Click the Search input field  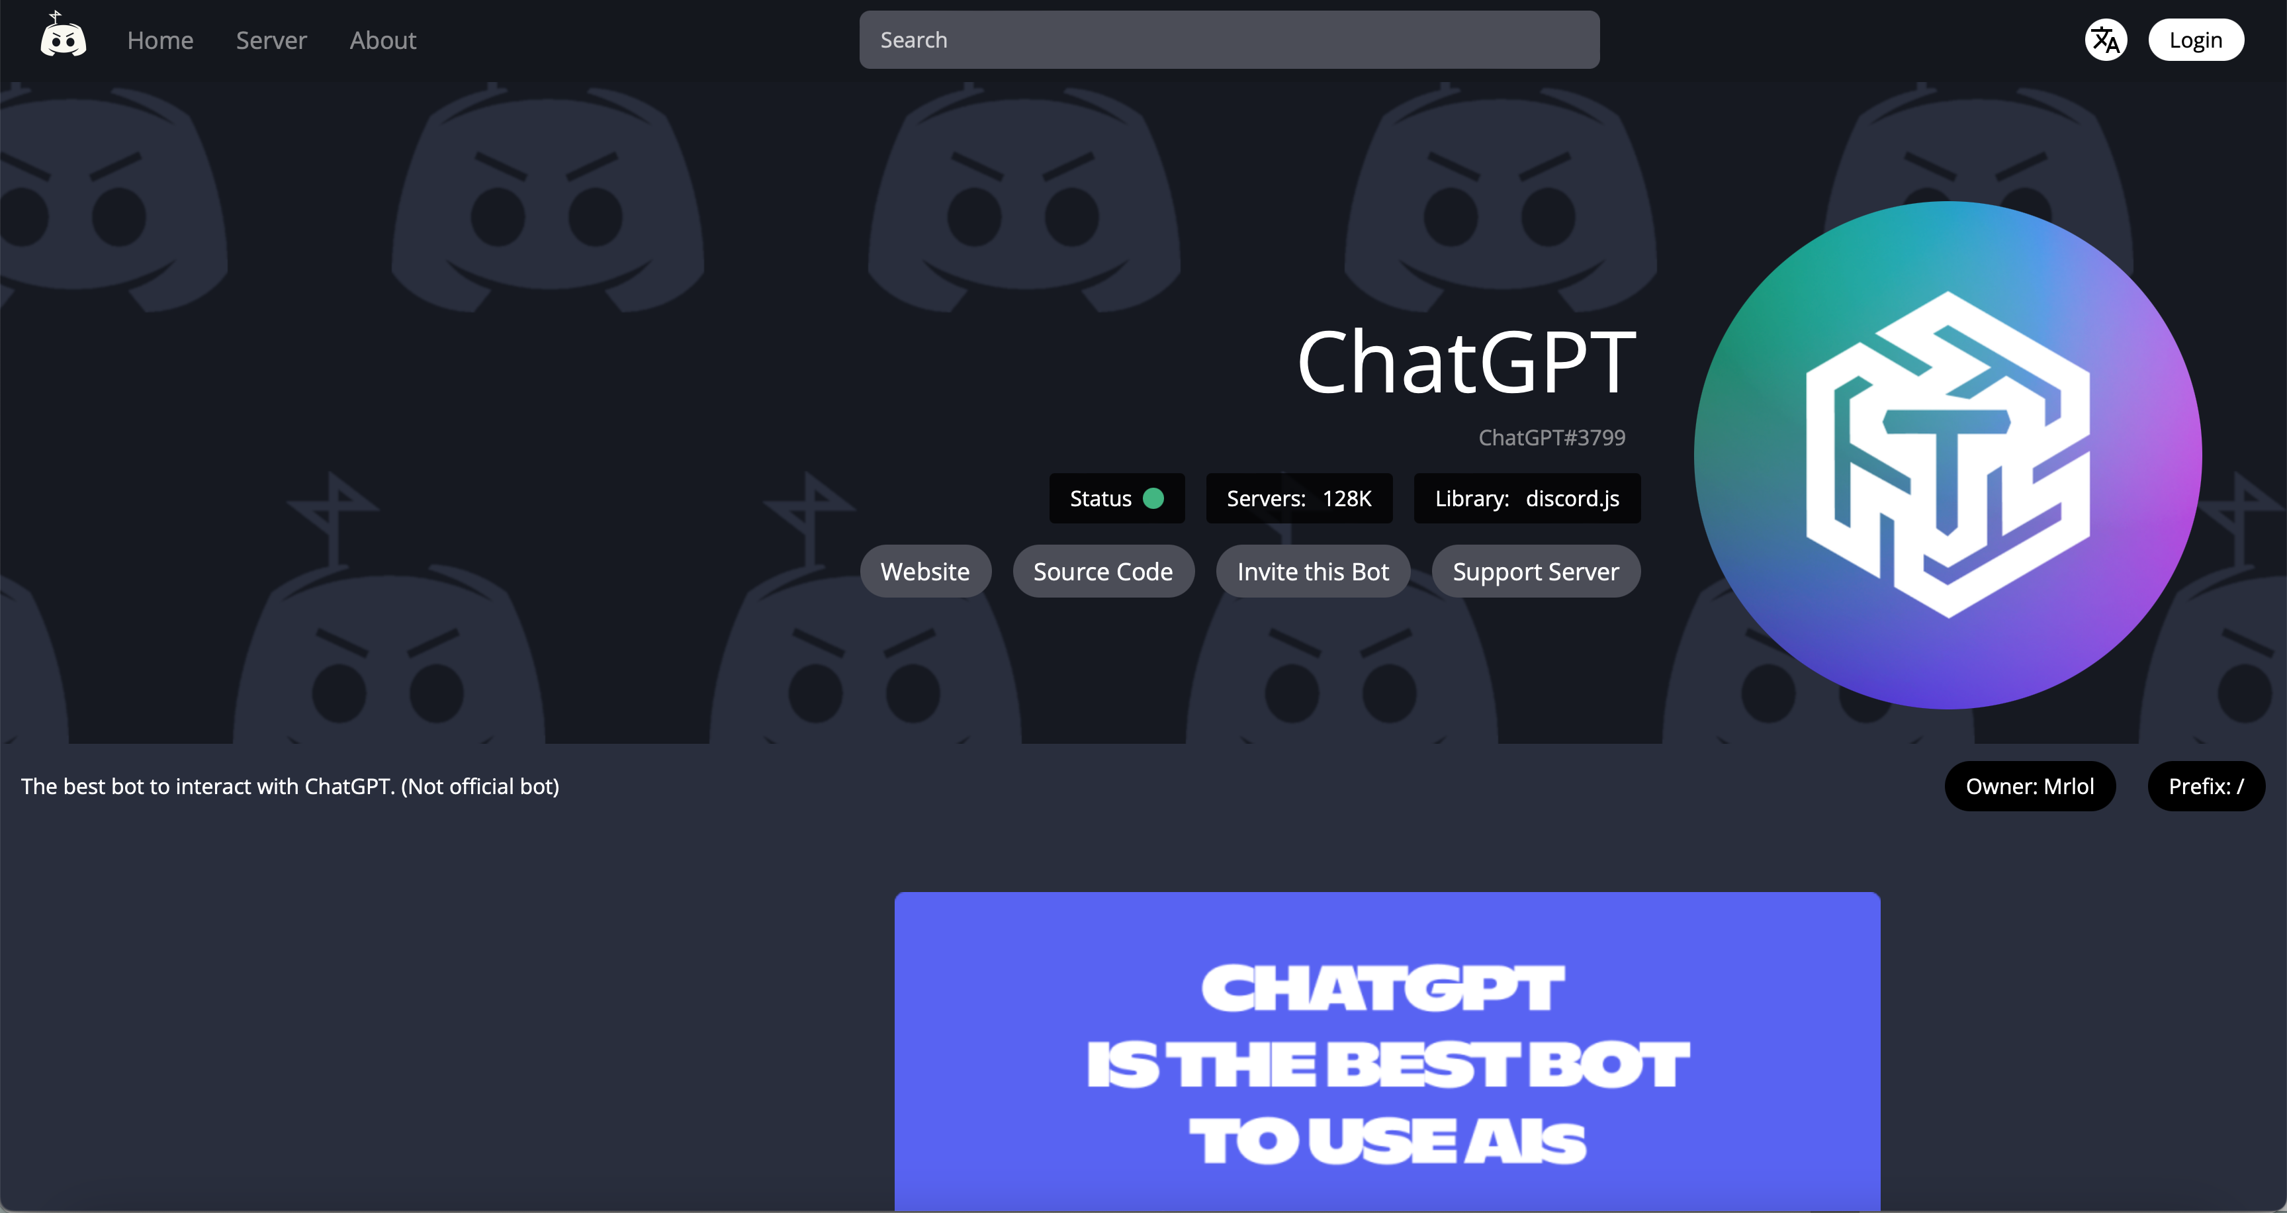coord(1228,39)
